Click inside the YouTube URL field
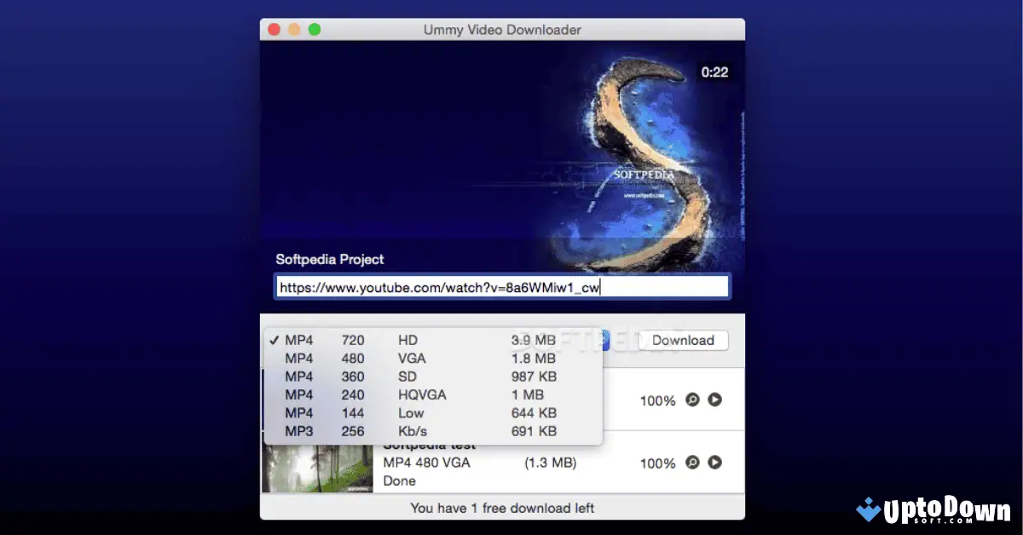The height and width of the screenshot is (535, 1023). [x=502, y=286]
